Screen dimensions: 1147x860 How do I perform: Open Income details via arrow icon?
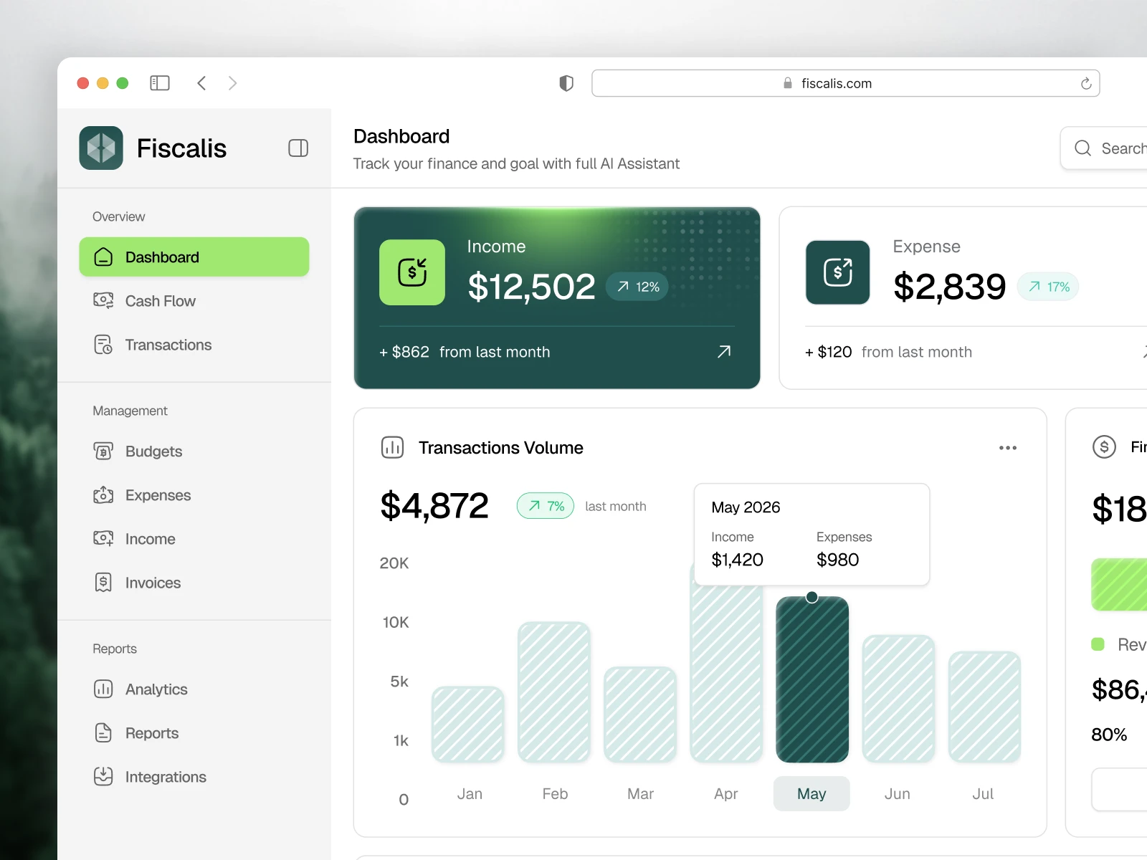724,351
